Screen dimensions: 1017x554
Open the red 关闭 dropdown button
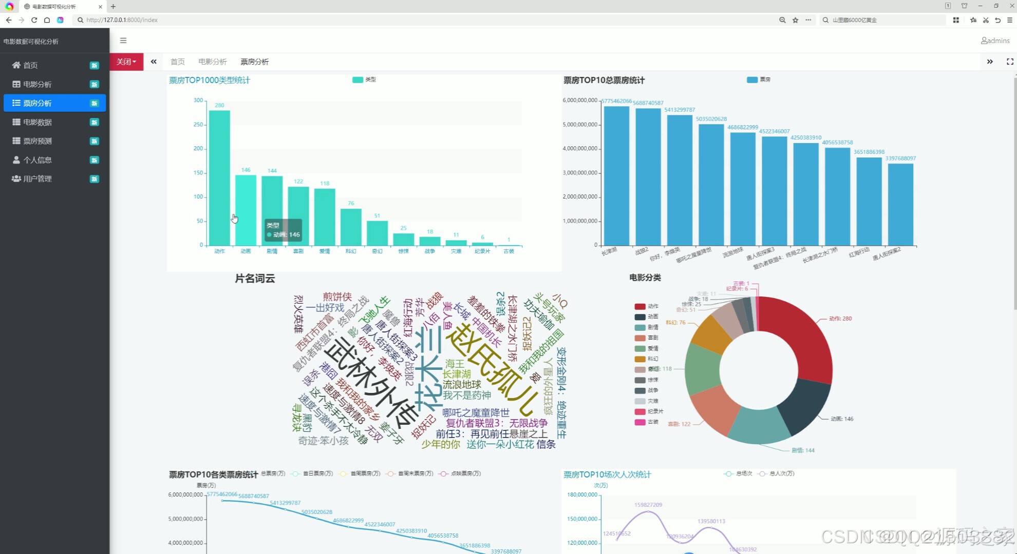pos(126,62)
